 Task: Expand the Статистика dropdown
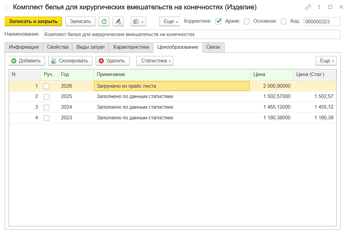click(x=155, y=61)
